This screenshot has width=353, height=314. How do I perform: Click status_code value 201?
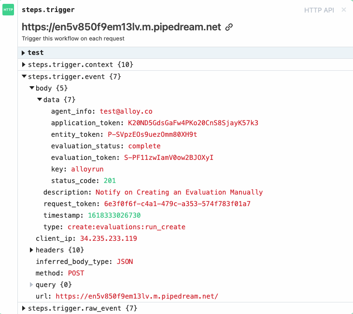[x=110, y=181]
